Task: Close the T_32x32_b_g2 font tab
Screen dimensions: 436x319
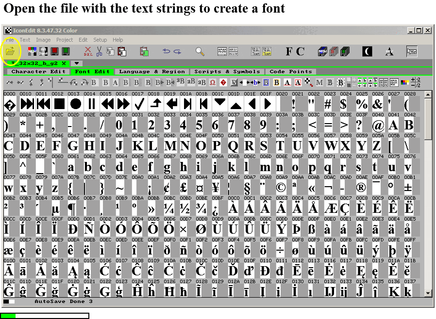Action: (x=63, y=63)
